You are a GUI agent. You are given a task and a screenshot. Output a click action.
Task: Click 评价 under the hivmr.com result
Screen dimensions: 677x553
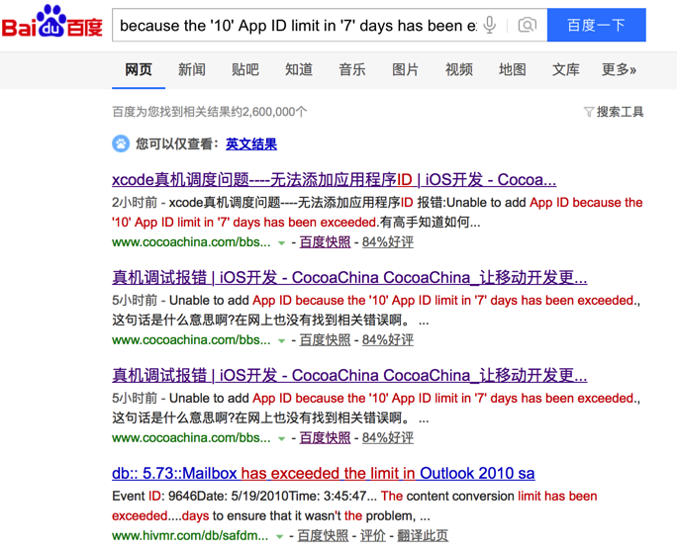[x=372, y=536]
